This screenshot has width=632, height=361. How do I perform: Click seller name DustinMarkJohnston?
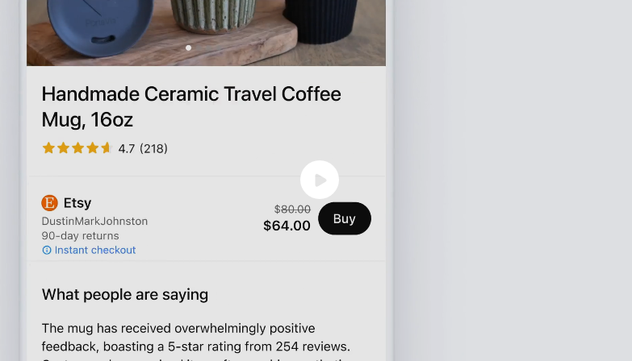pyautogui.click(x=94, y=221)
